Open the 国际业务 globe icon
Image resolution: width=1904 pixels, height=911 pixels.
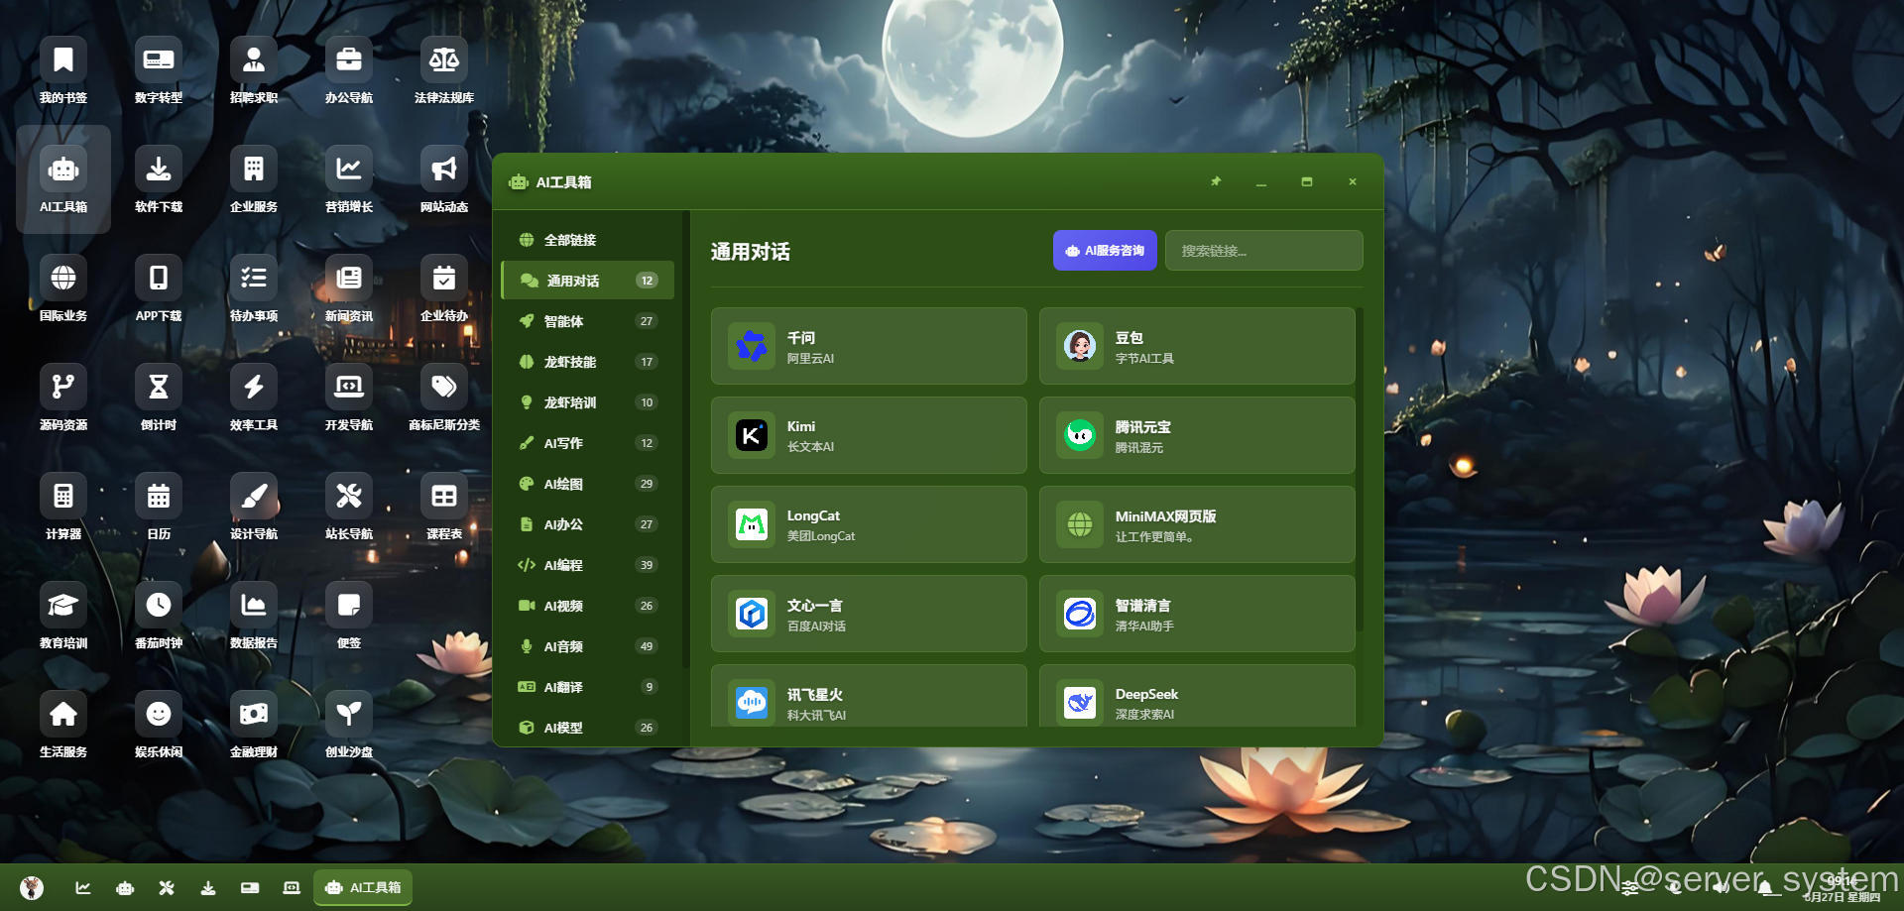[63, 288]
